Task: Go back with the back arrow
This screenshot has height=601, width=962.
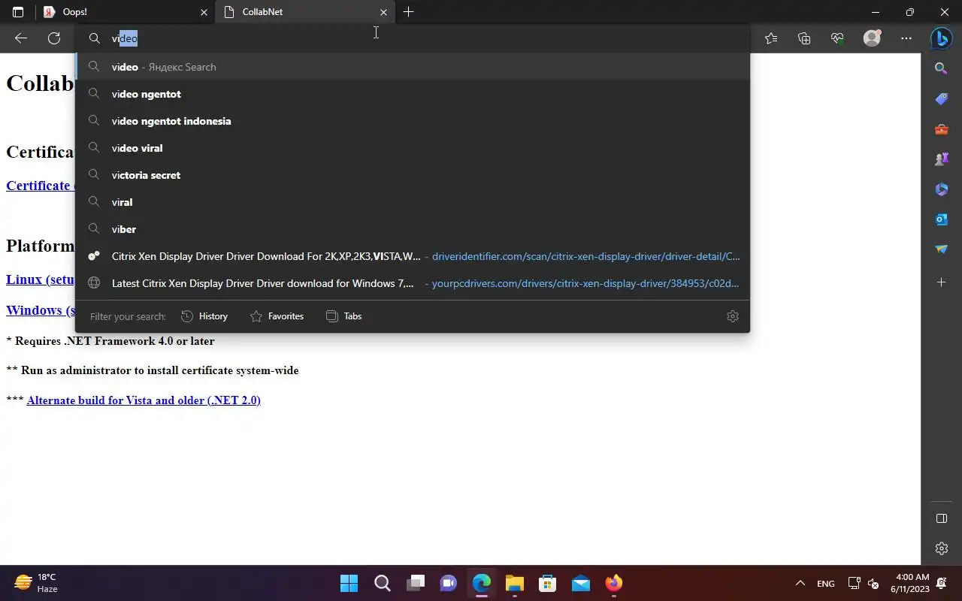Action: click(x=21, y=38)
